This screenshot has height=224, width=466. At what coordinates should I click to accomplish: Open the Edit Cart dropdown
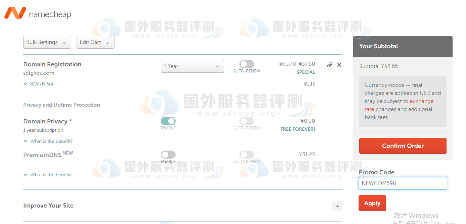95,42
